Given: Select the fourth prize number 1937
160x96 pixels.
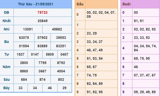Looking at the screenshot, I should click(20, 54).
